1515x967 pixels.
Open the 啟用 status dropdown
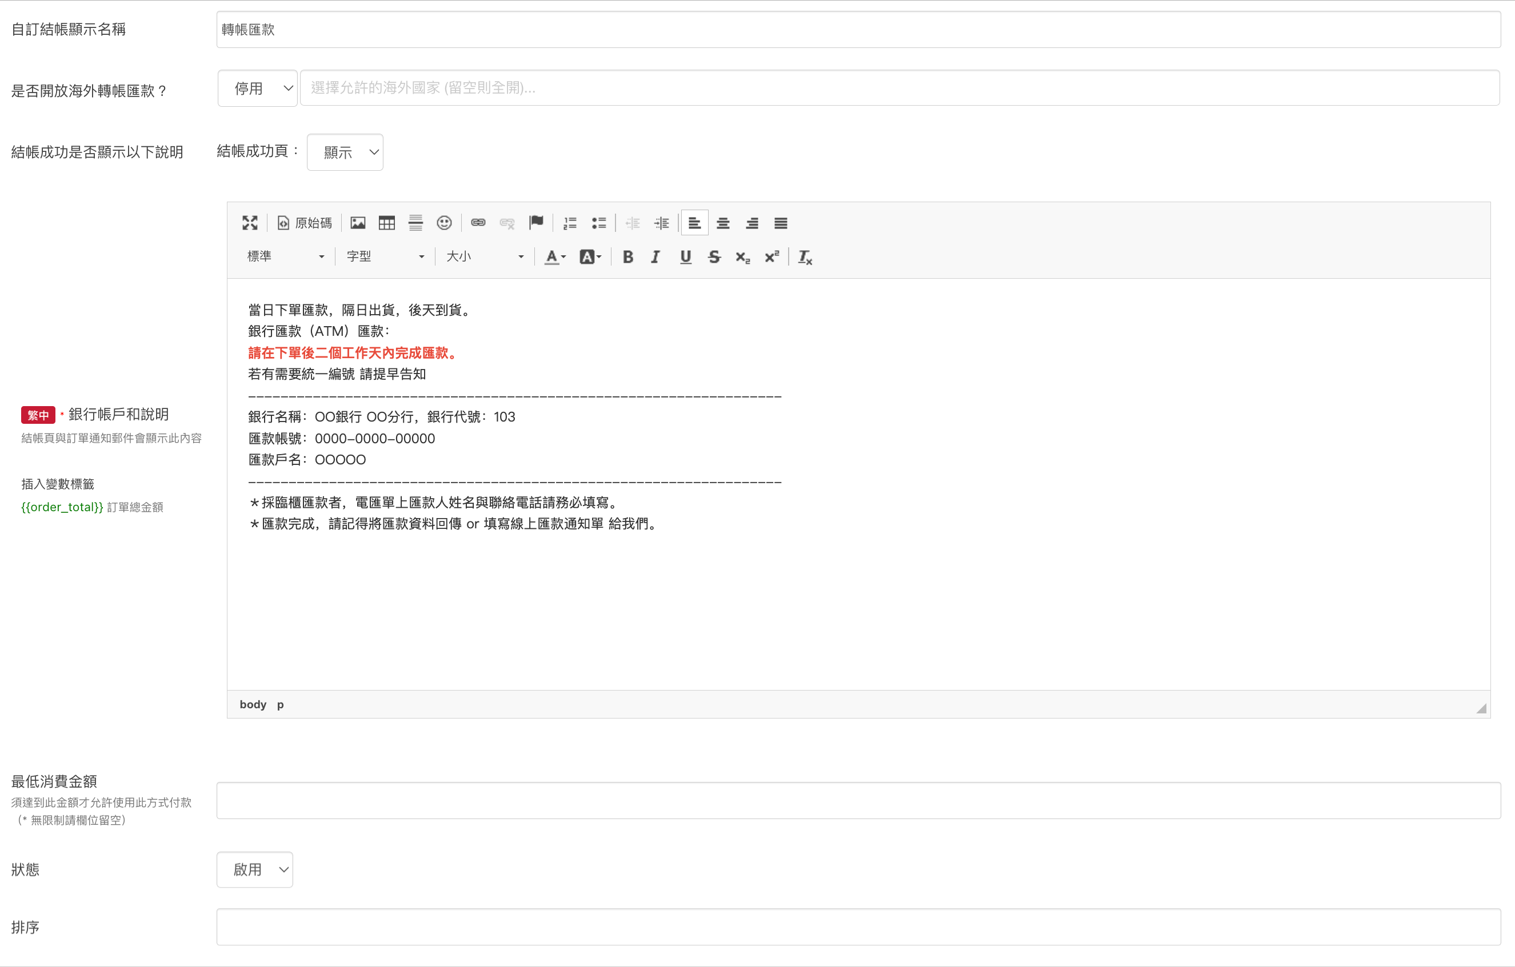(x=255, y=869)
